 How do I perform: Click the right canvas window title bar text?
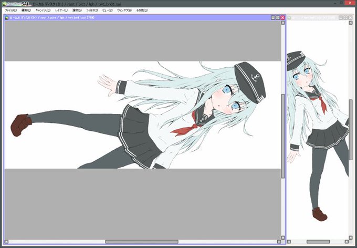[313, 17]
